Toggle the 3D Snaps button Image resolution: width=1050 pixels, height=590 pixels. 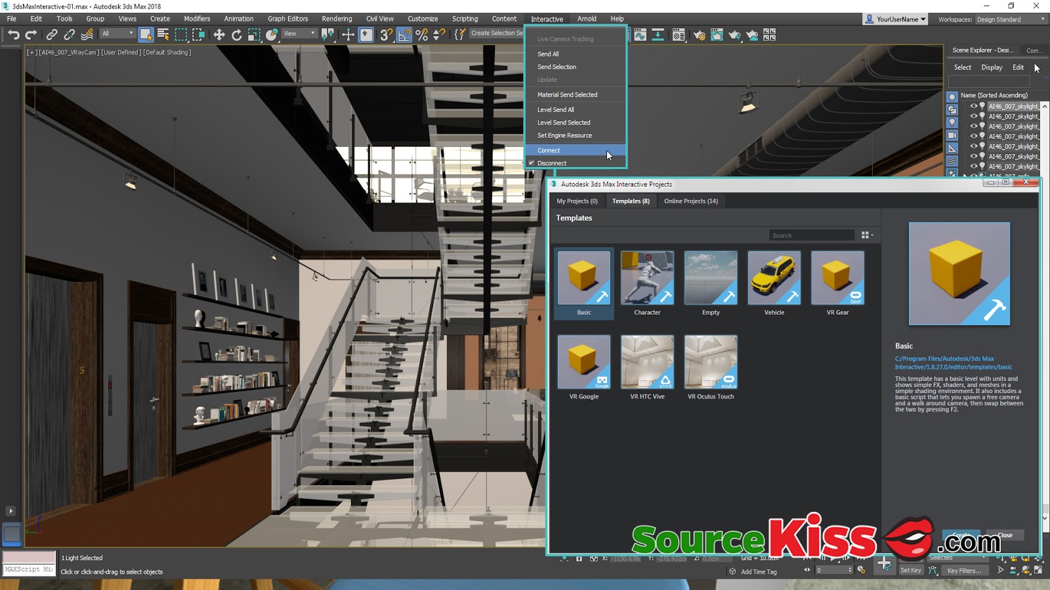tap(387, 35)
